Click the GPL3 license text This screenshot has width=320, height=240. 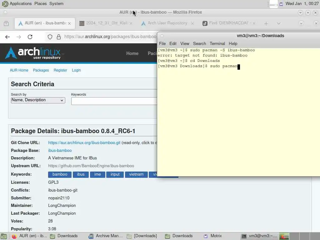click(53, 182)
